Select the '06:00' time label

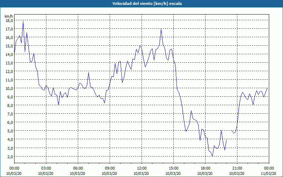point(78,169)
